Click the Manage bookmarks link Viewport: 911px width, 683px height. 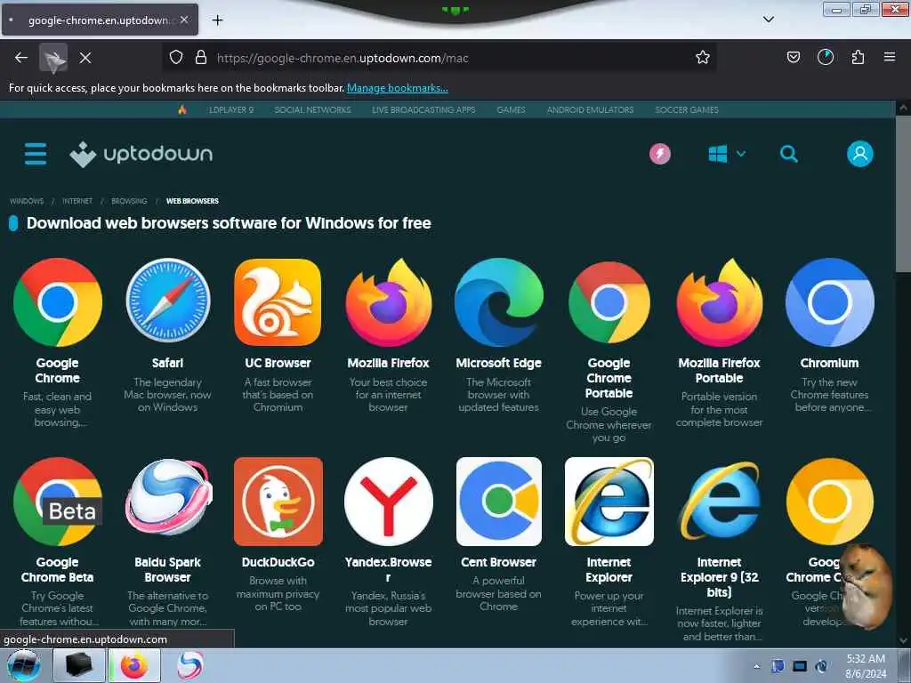[x=398, y=88]
